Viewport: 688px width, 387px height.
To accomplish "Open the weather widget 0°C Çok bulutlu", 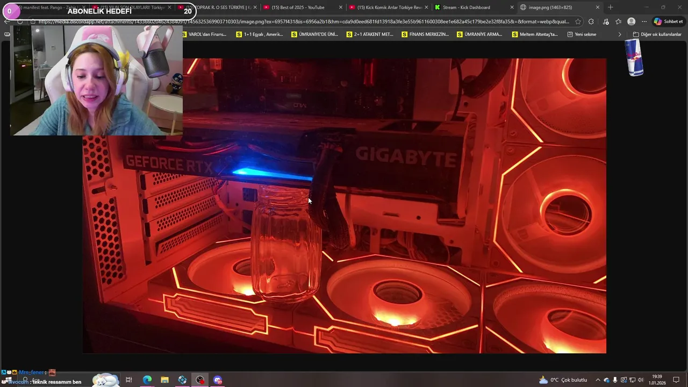I will pos(563,380).
